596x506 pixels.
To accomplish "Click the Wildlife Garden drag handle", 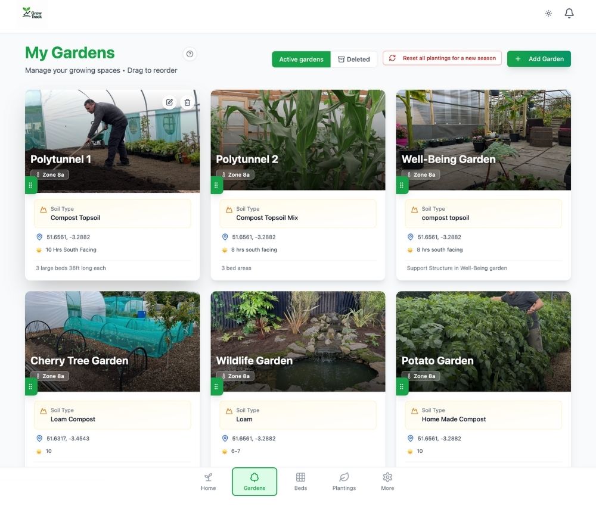I will 216,386.
